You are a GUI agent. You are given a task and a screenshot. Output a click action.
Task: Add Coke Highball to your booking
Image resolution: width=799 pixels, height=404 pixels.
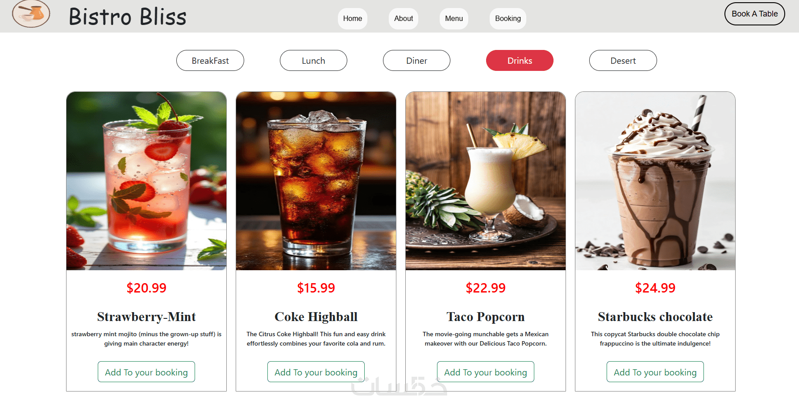point(316,372)
